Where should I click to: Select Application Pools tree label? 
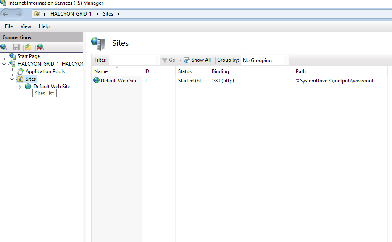[45, 71]
